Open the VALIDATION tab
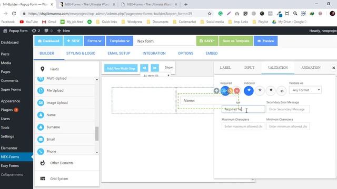This screenshot has height=189, width=337. (277, 68)
